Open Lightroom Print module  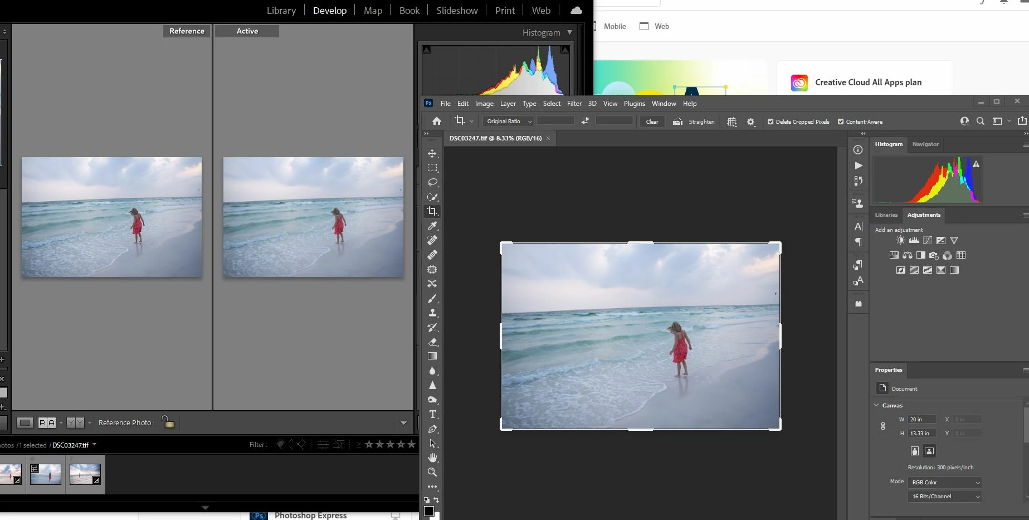point(505,11)
